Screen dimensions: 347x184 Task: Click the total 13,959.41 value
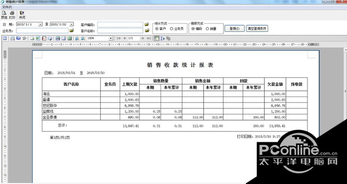click(277, 126)
